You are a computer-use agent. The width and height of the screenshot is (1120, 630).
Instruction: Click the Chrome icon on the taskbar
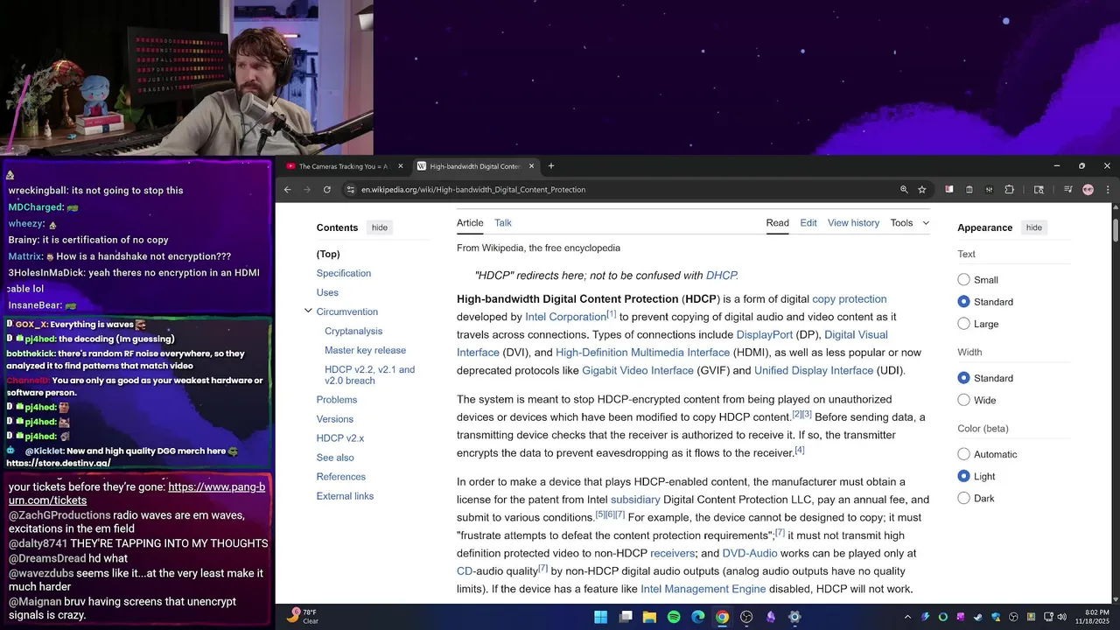[722, 617]
